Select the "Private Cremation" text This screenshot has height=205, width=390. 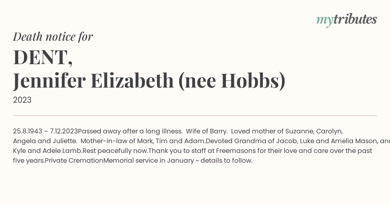point(74,161)
